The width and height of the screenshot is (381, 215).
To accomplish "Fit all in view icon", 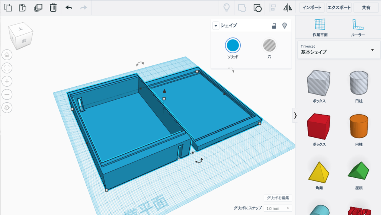I will point(7,68).
